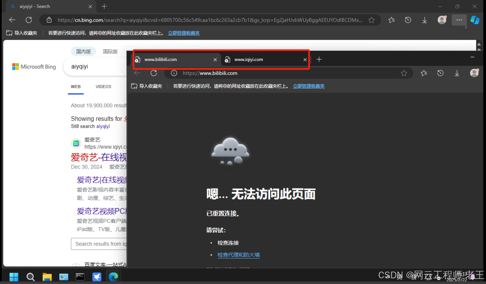
Task: Open browsing history in the front window
Action: [440, 73]
